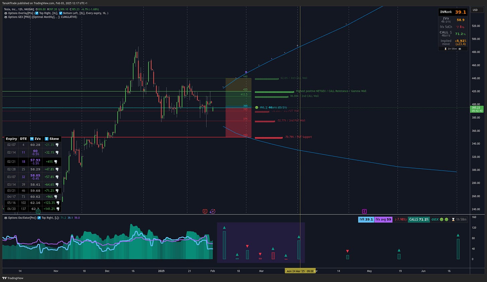Click the GEX green circles indicator badge
This screenshot has height=282, width=487.
(440, 219)
